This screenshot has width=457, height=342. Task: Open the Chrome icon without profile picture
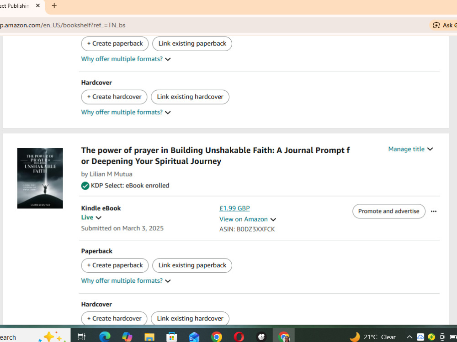click(x=216, y=337)
